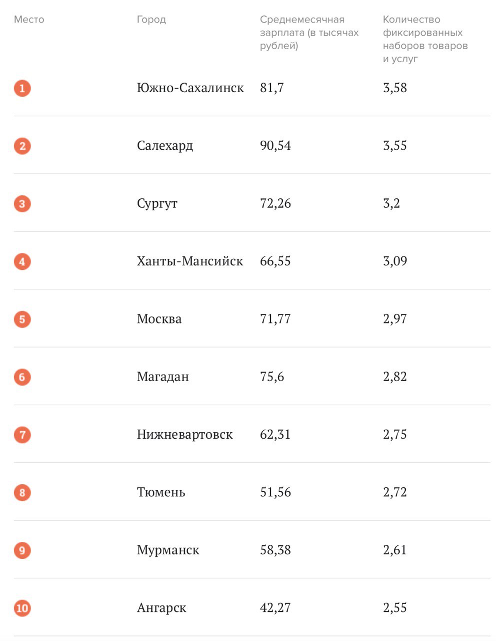Click the orange rank 10 badge
496x641 pixels.
tap(22, 608)
